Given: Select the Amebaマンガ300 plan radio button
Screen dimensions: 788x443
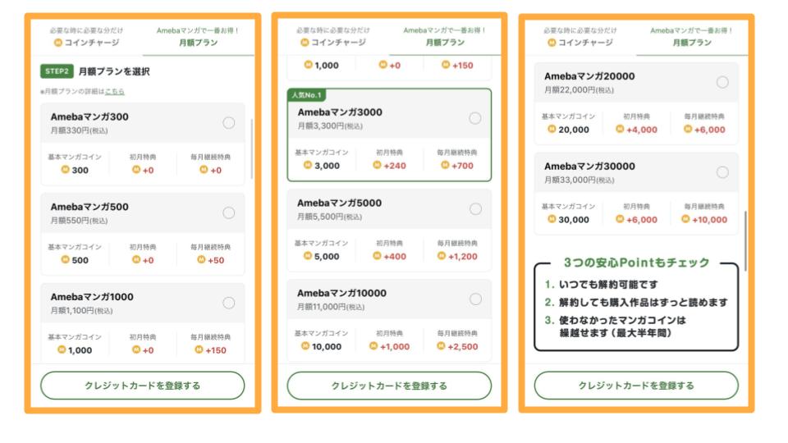Looking at the screenshot, I should click(x=228, y=123).
